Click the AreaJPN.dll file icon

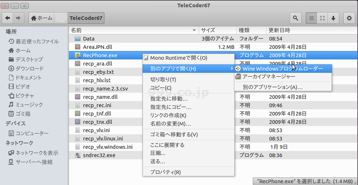(78, 47)
